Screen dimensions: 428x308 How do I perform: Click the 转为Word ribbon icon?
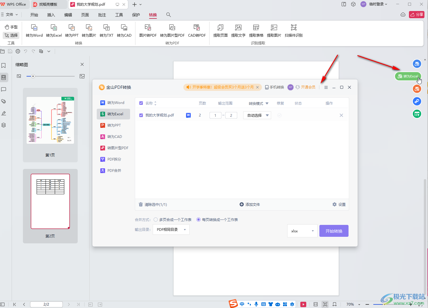(x=34, y=31)
